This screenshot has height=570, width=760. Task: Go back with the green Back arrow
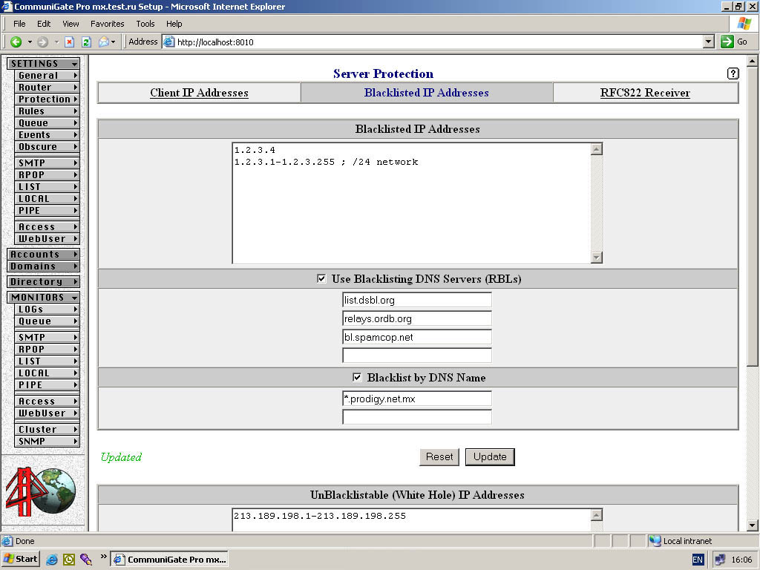(16, 42)
